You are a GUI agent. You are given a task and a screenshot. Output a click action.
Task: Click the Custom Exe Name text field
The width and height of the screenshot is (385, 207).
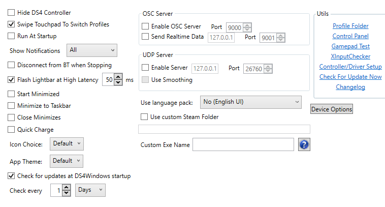[x=243, y=145]
